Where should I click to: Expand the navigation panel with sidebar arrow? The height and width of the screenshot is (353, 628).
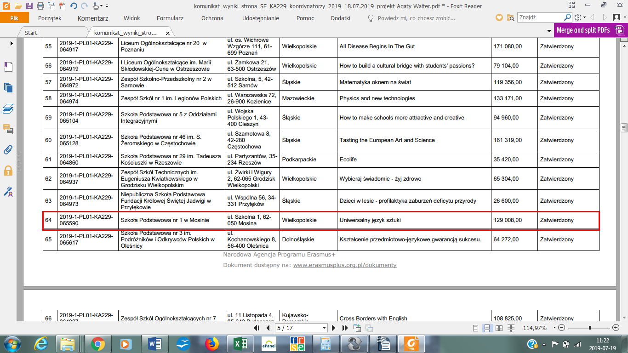(11, 43)
